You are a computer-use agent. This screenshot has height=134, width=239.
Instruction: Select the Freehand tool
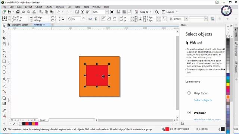pos(4,51)
